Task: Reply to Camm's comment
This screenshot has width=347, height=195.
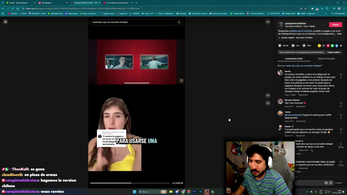Action: click(x=301, y=121)
